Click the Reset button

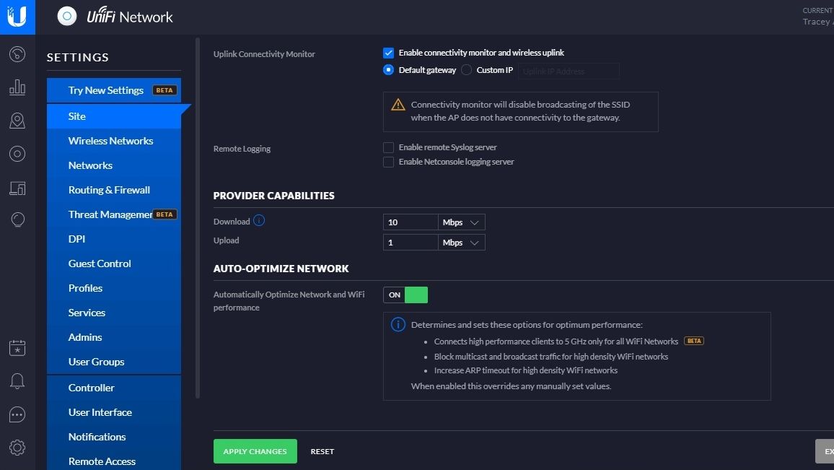click(x=322, y=451)
